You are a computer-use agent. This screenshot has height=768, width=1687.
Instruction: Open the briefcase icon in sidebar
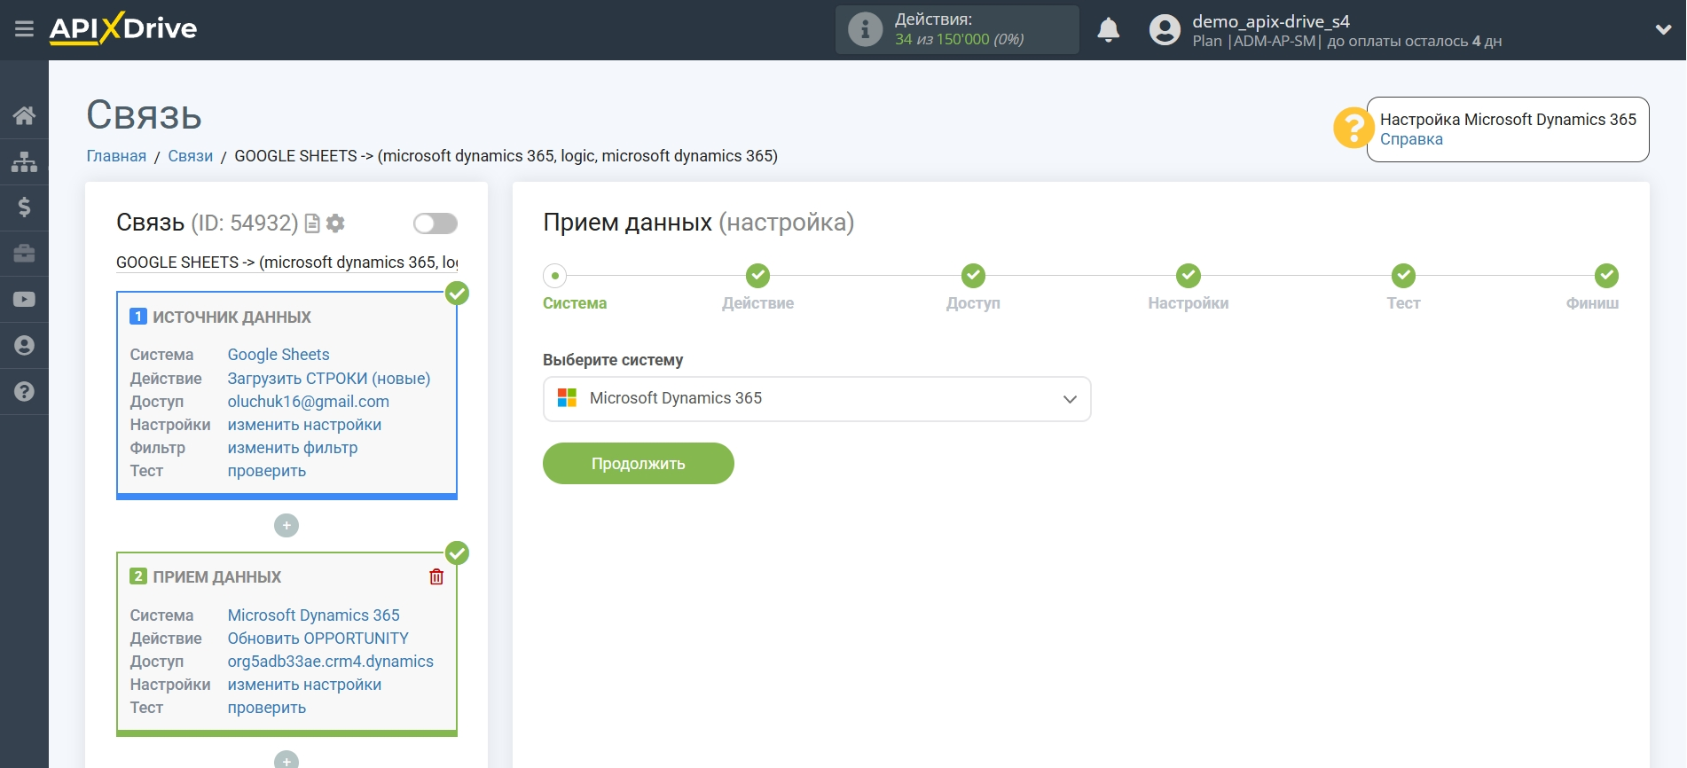pos(24,254)
